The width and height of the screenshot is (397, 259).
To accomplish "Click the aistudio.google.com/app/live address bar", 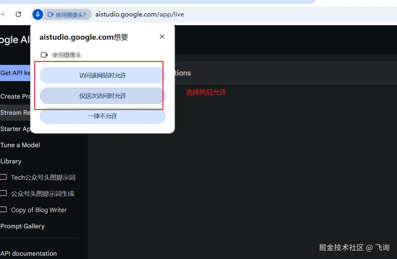I will pos(140,14).
